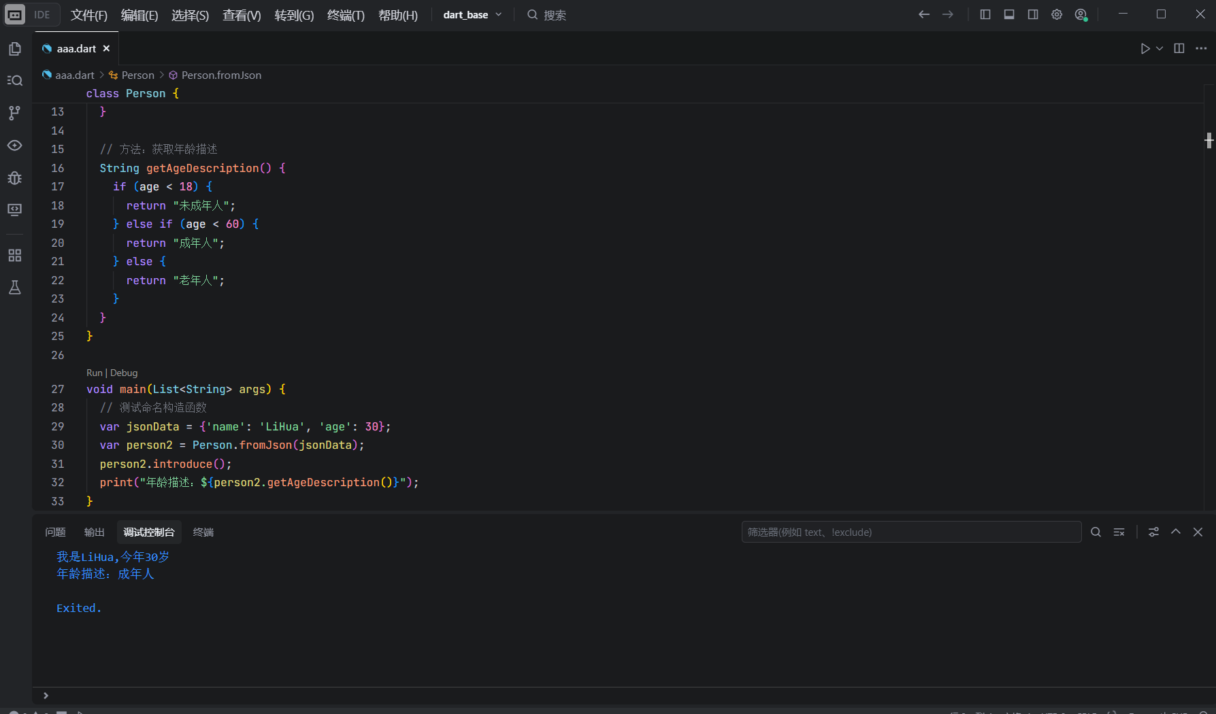Click the '我是LiHua,今年30岁' console output line
1216x714 pixels.
[x=113, y=557]
